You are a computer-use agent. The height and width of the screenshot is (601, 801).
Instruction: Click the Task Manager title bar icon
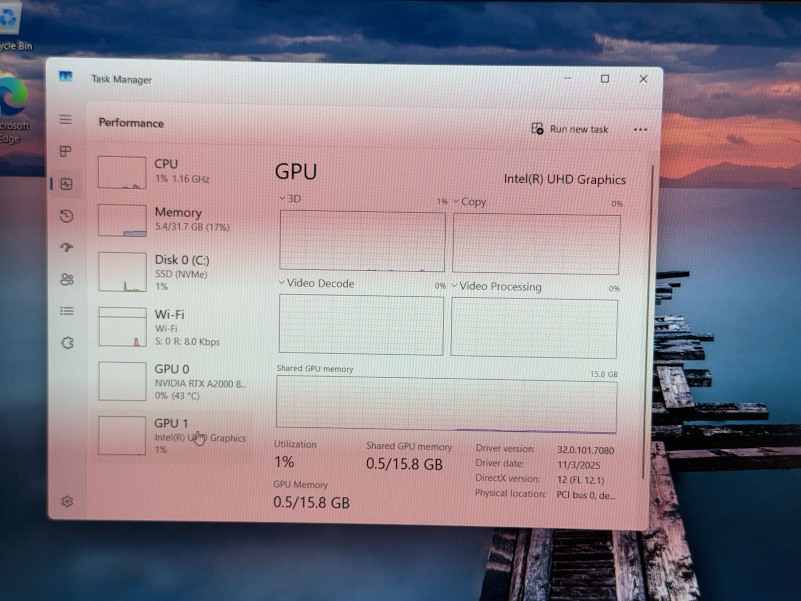tap(66, 77)
